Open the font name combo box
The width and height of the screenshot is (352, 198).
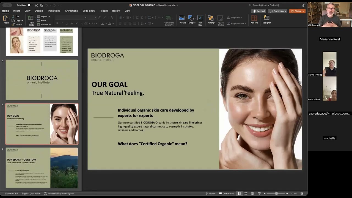tap(71, 17)
